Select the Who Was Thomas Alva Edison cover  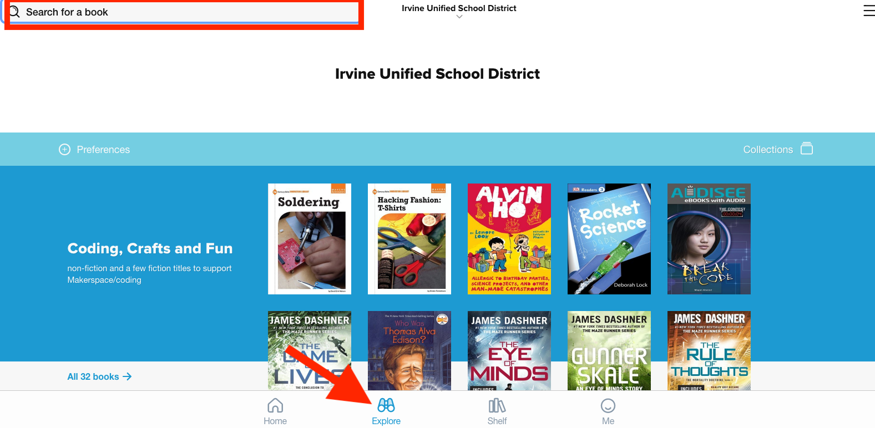coord(409,351)
